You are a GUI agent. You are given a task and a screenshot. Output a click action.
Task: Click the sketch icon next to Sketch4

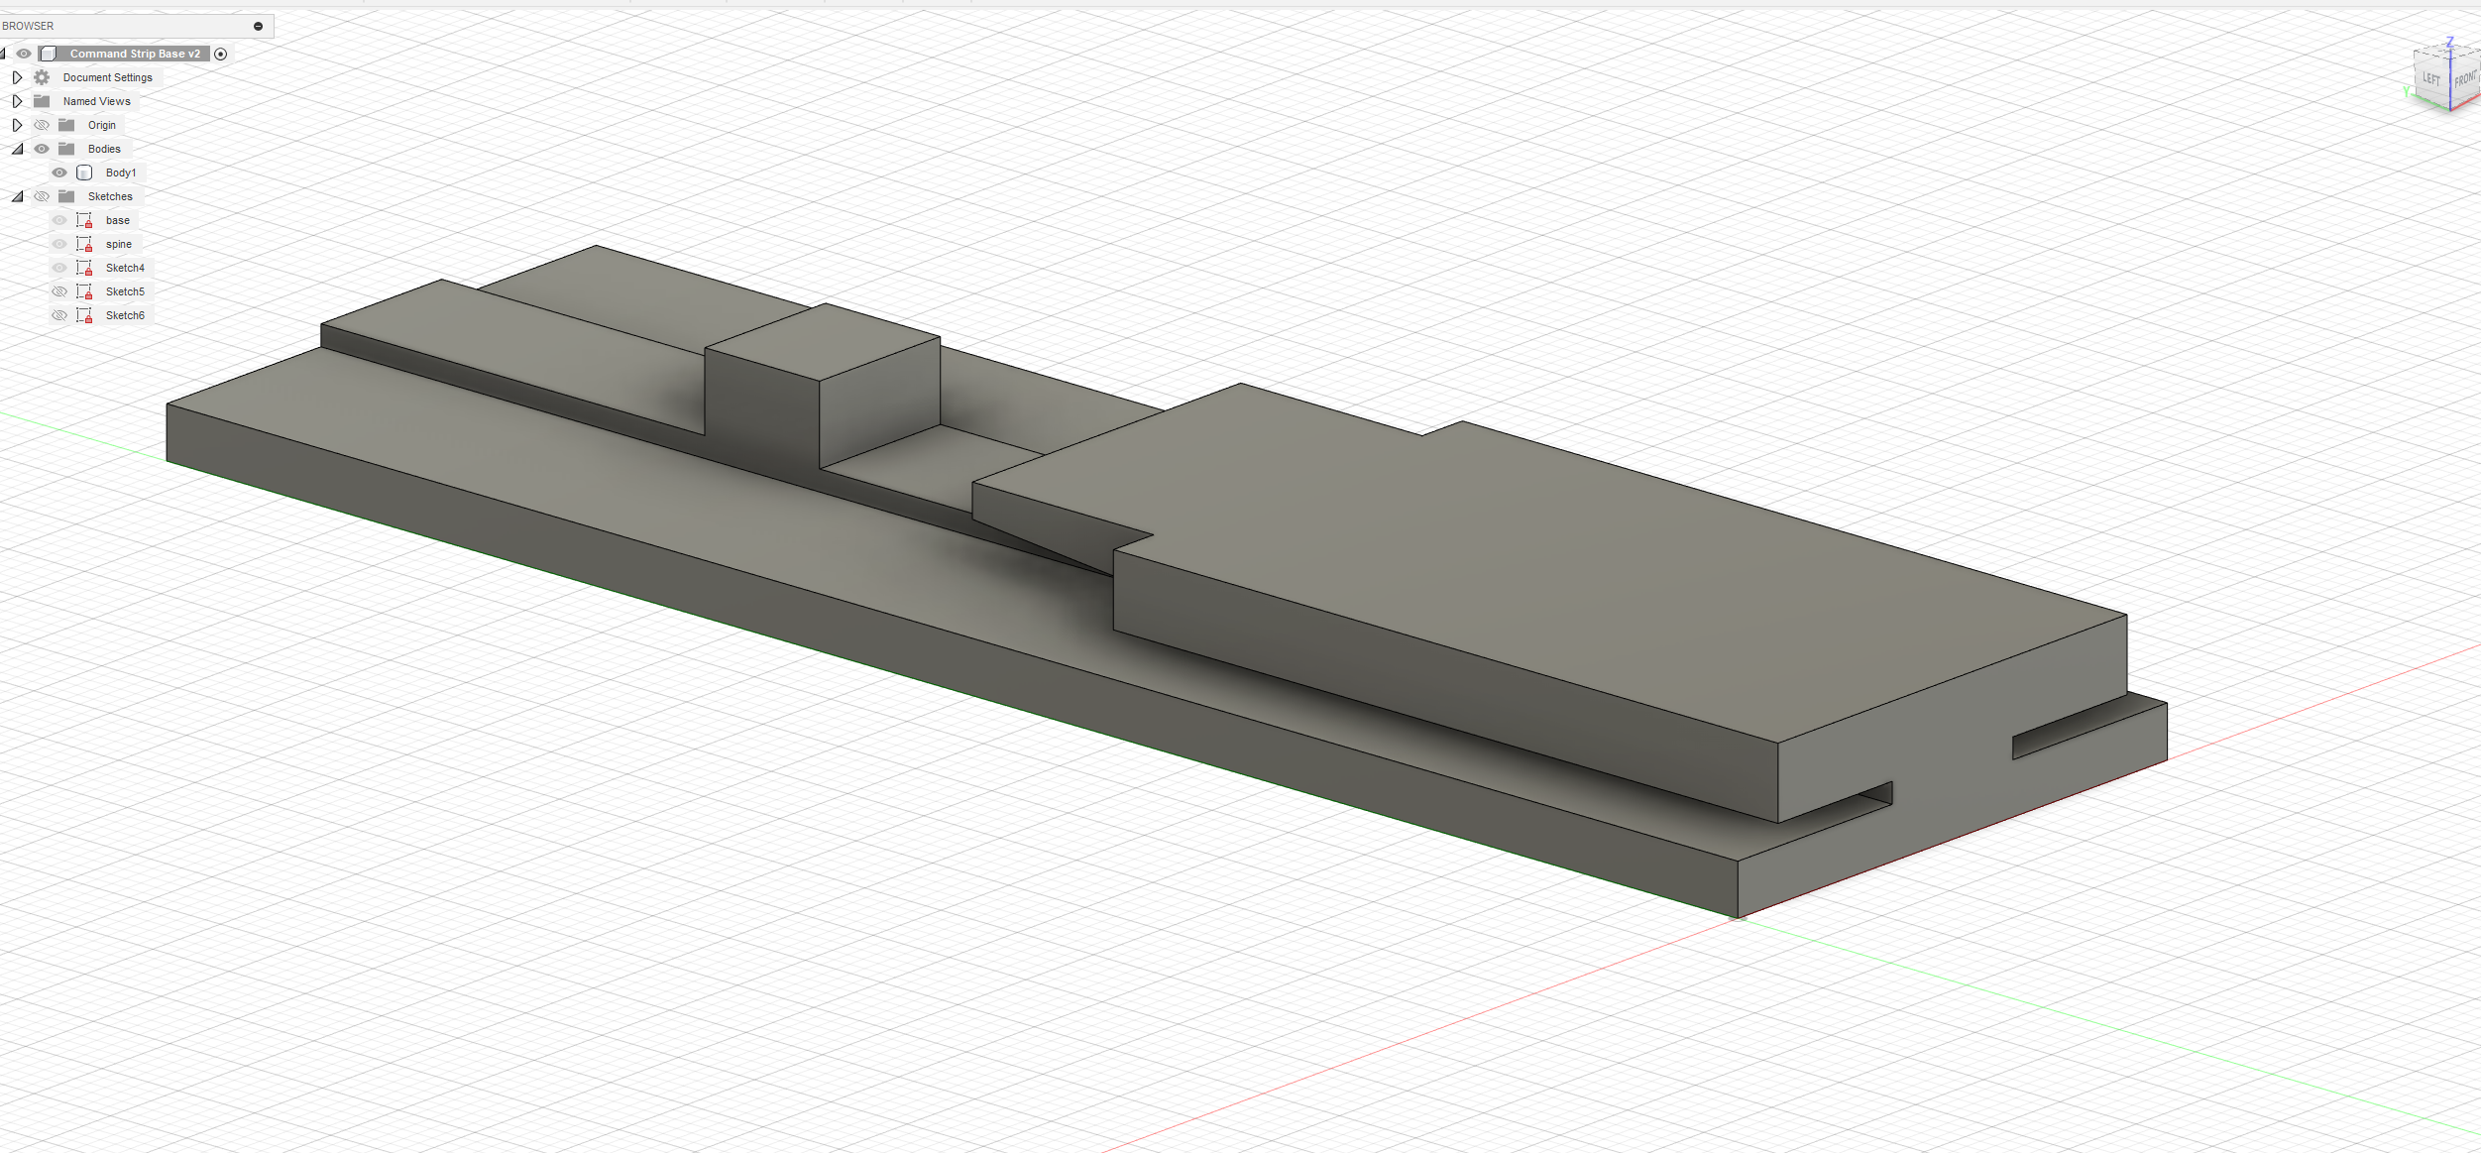pos(84,268)
